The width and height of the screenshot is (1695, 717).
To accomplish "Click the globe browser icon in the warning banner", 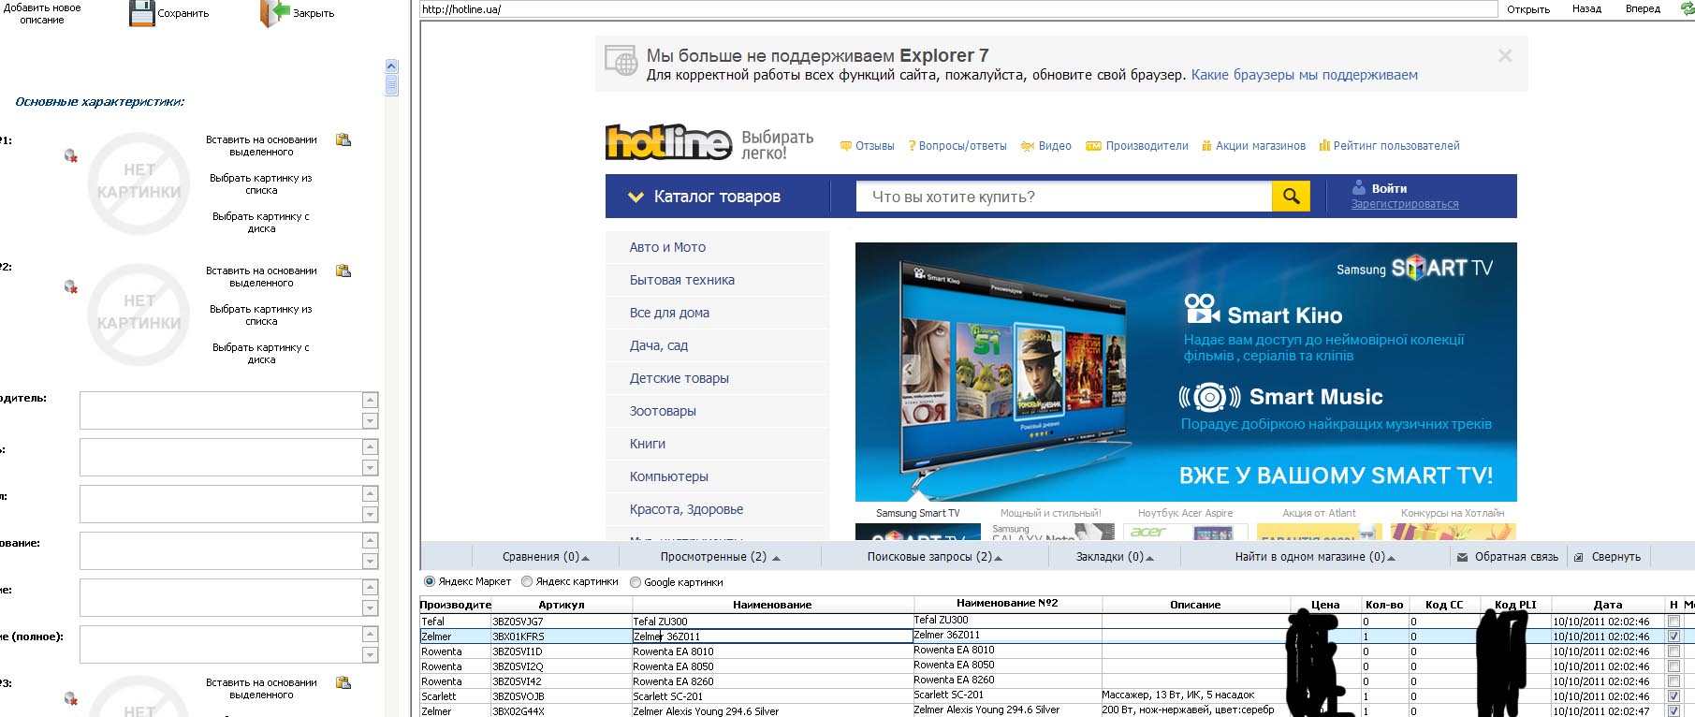I will coord(621,61).
